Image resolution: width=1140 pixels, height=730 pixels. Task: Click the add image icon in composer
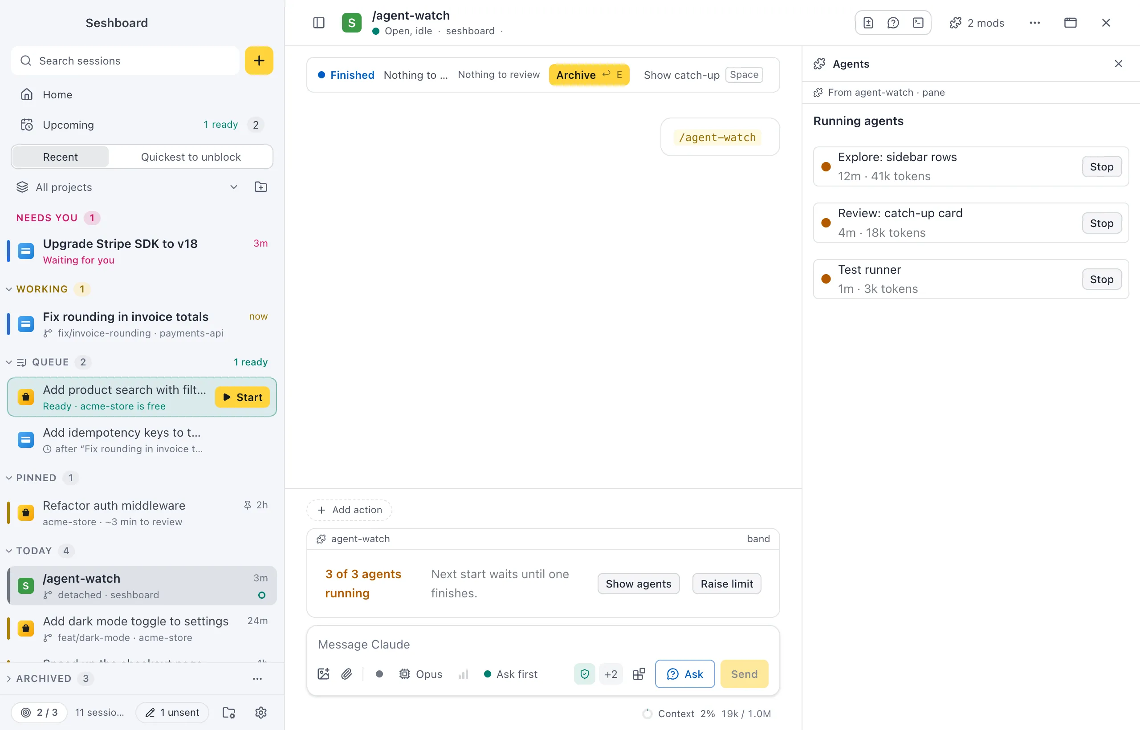323,673
